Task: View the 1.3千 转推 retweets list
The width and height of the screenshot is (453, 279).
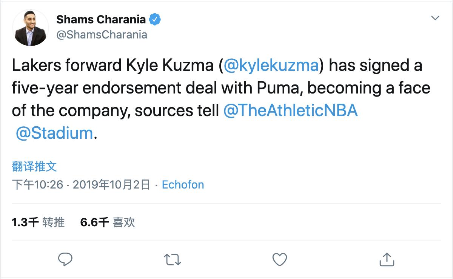Action: point(38,222)
